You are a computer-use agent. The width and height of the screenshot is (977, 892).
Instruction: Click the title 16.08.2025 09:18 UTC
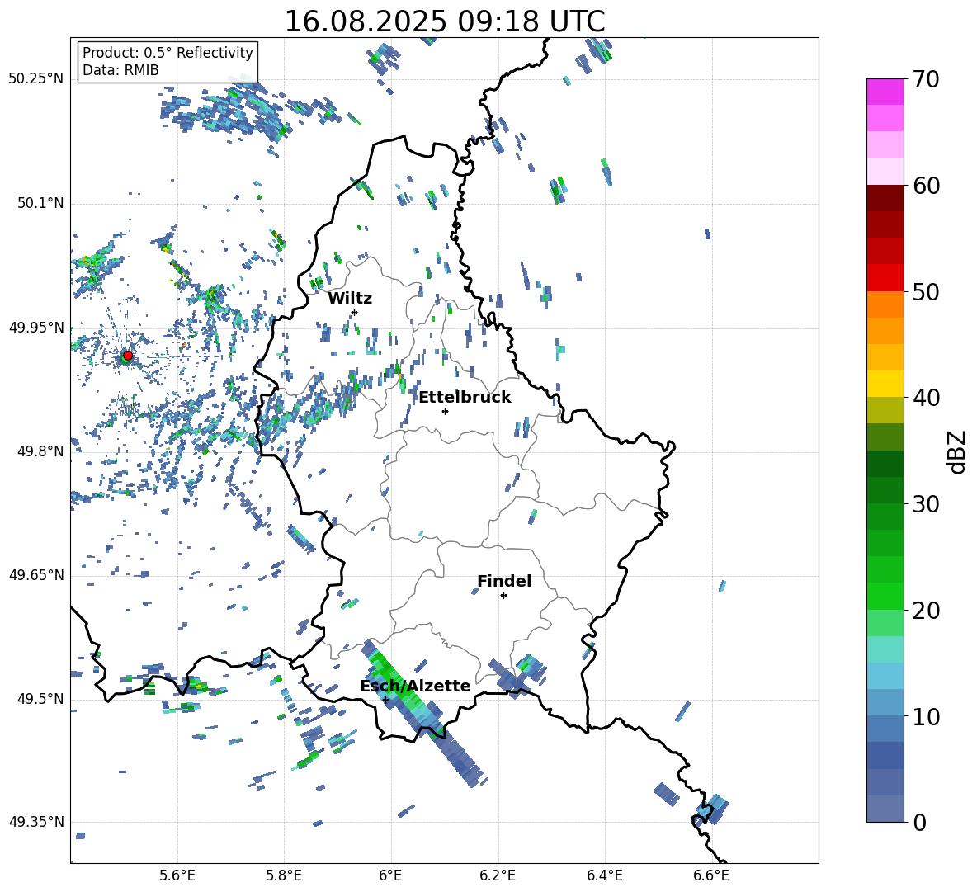444,21
